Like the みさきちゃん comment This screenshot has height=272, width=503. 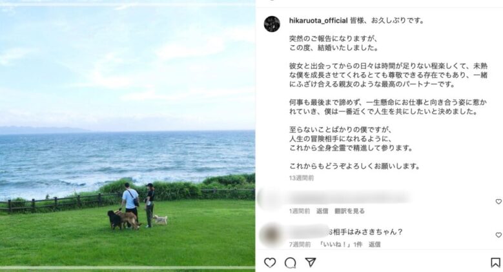point(498,235)
